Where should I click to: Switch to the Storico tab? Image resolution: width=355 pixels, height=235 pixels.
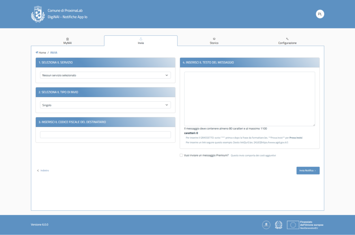tap(214, 43)
